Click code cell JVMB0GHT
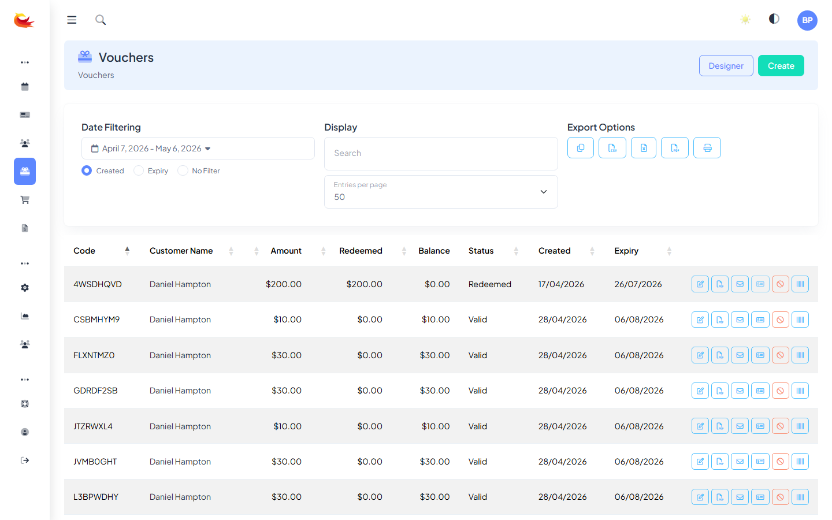 95,462
